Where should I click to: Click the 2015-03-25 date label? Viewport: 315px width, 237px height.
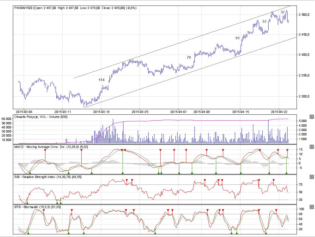tap(140, 112)
